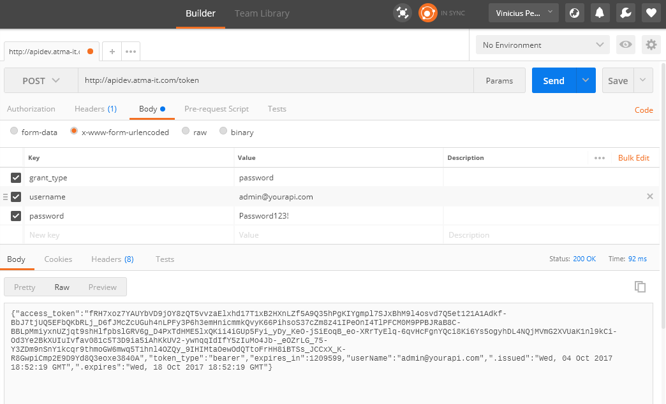Open request Headers (1) tab
This screenshot has height=404, width=666.
tap(96, 109)
